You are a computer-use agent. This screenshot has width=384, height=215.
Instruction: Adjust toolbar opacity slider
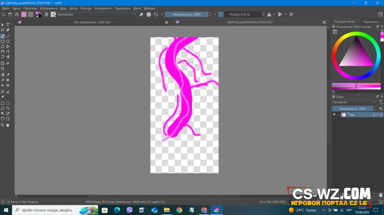[x=187, y=14]
